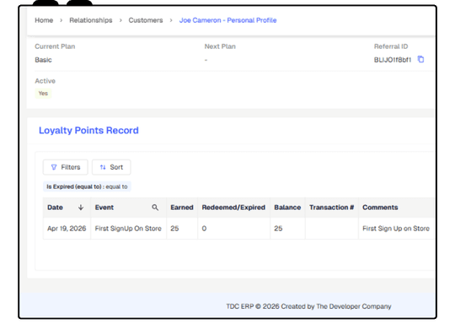Viewport: 455px width, 324px height.
Task: Open the Sort button
Action: point(111,167)
